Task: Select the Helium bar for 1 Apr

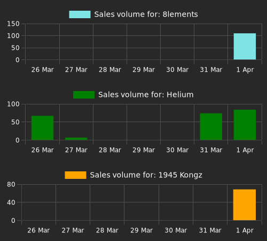Action: (x=245, y=125)
